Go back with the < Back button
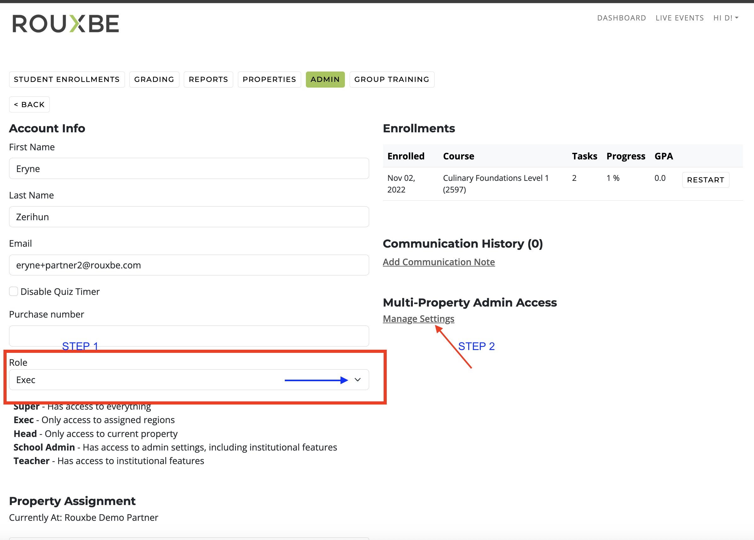This screenshot has height=540, width=754. tap(29, 104)
